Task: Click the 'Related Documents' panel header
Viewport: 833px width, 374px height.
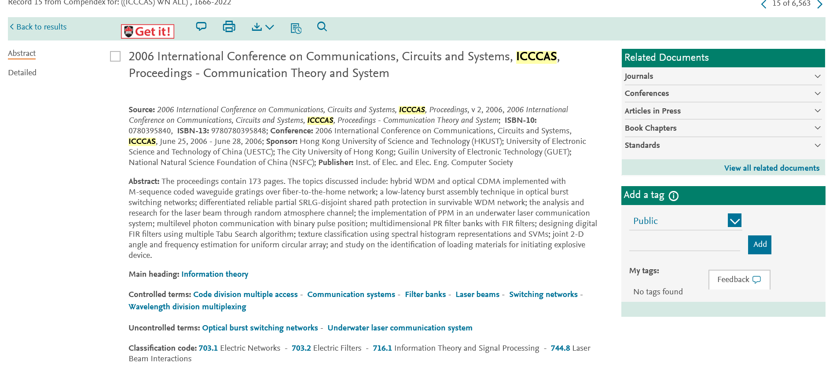Action: click(x=723, y=58)
